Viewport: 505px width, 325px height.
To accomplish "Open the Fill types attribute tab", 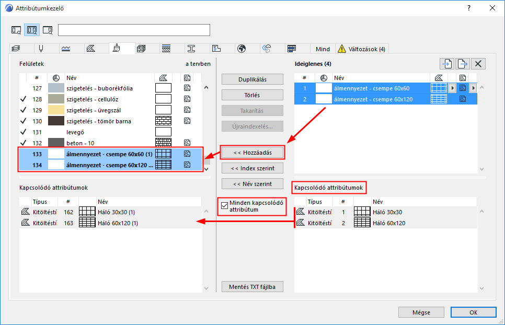I will coord(91,49).
